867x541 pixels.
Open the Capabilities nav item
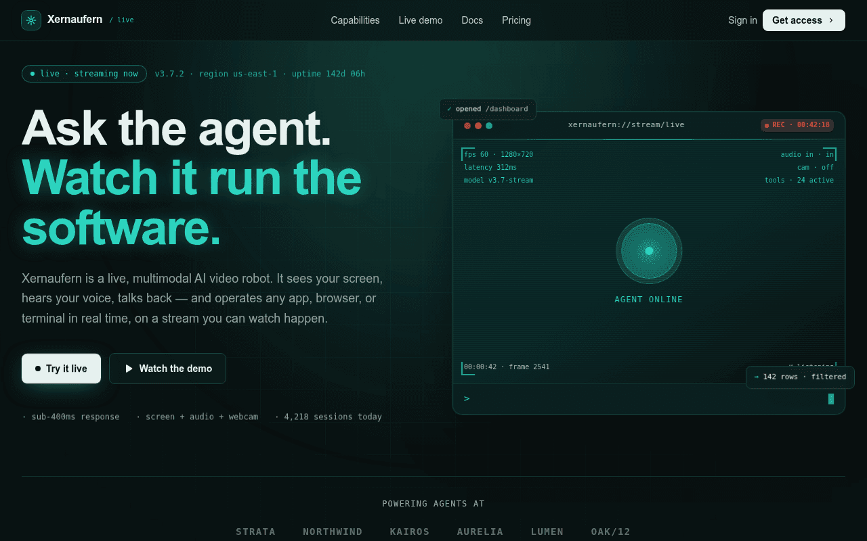pyautogui.click(x=355, y=20)
